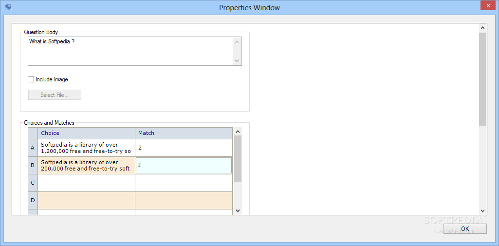Click main panel scroll down arrow
This screenshot has height=246, width=499.
(x=482, y=210)
